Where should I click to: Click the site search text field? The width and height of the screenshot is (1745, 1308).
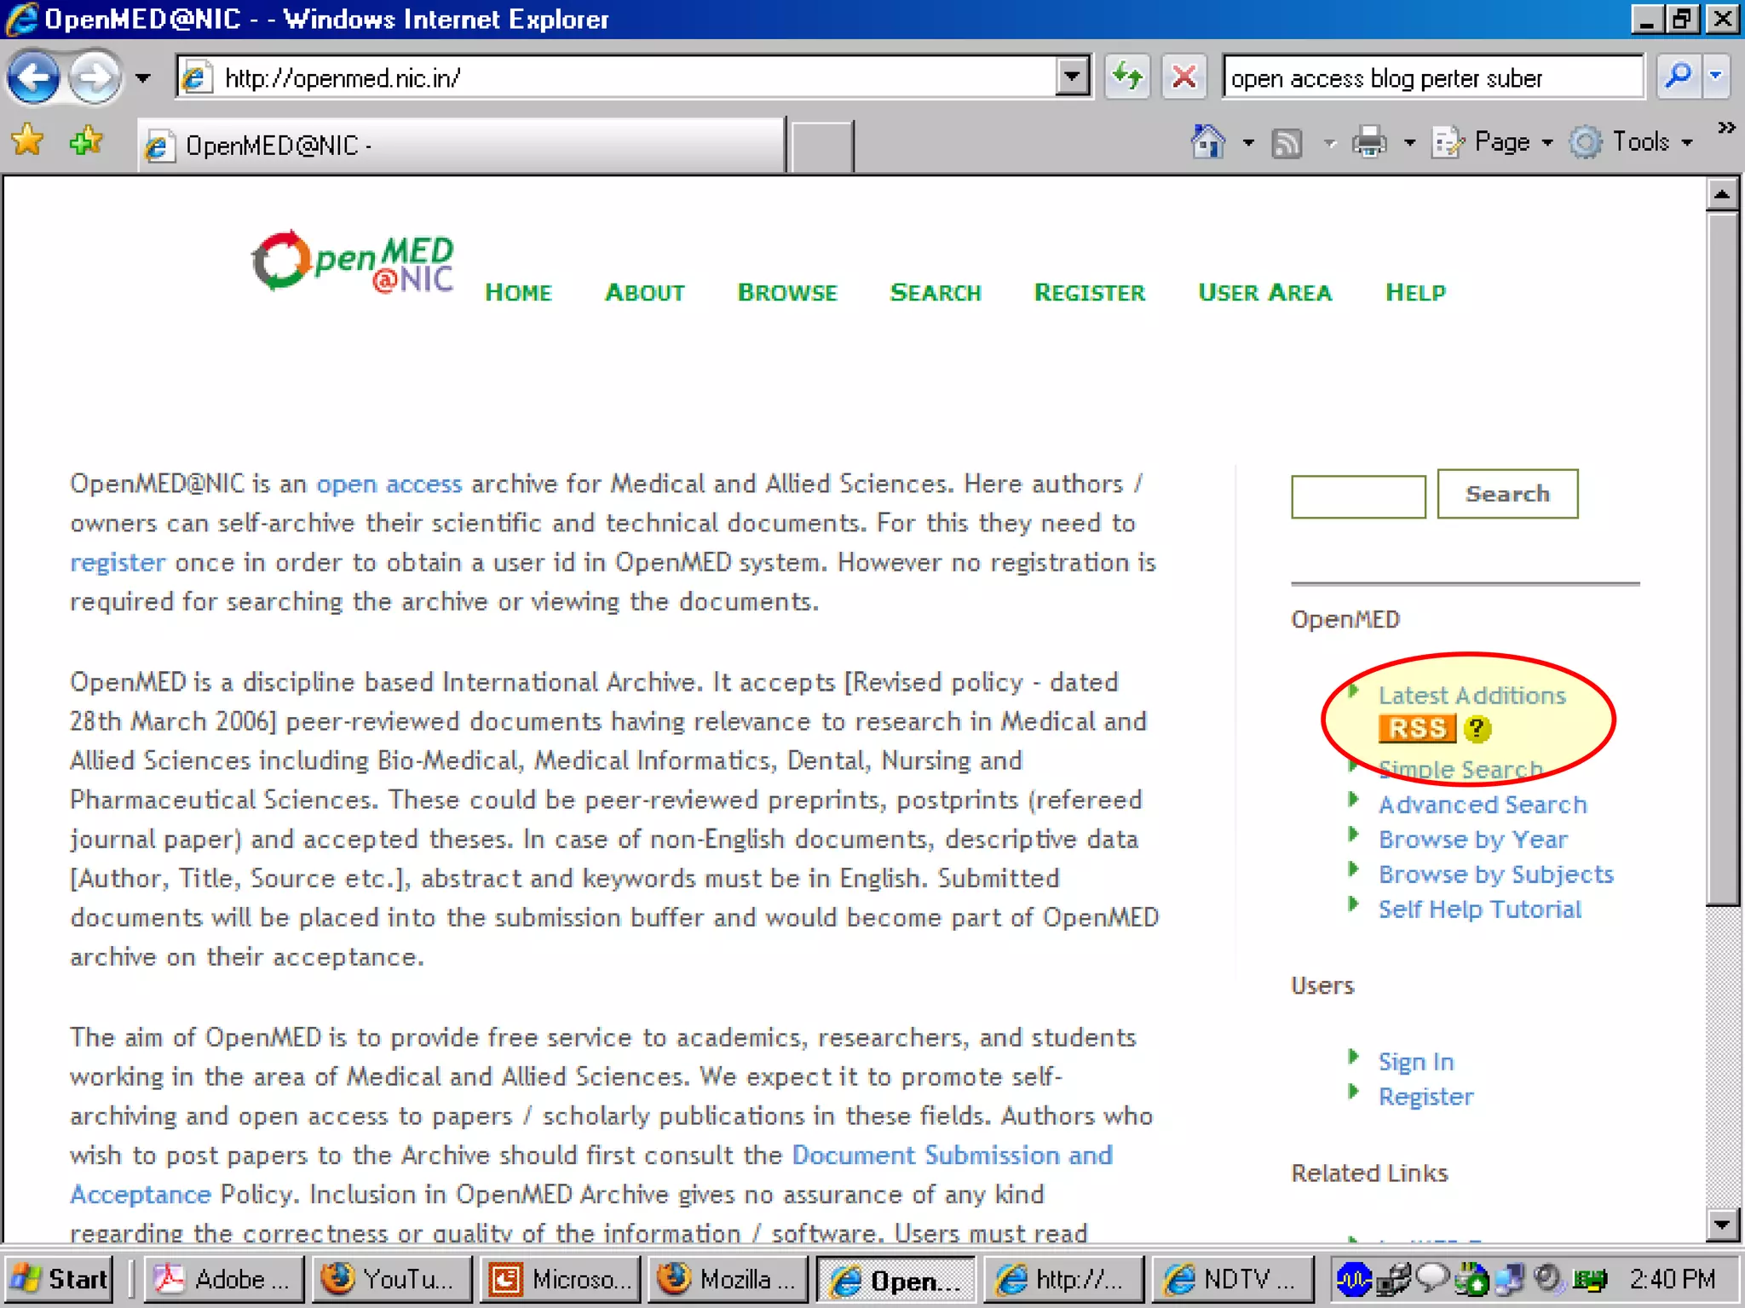1357,496
